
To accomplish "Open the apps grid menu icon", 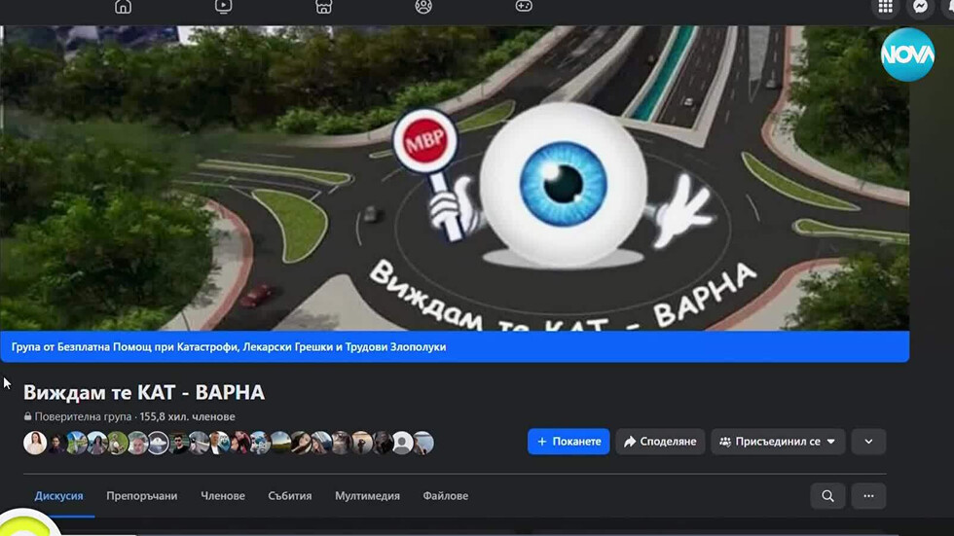I will tap(885, 7).
